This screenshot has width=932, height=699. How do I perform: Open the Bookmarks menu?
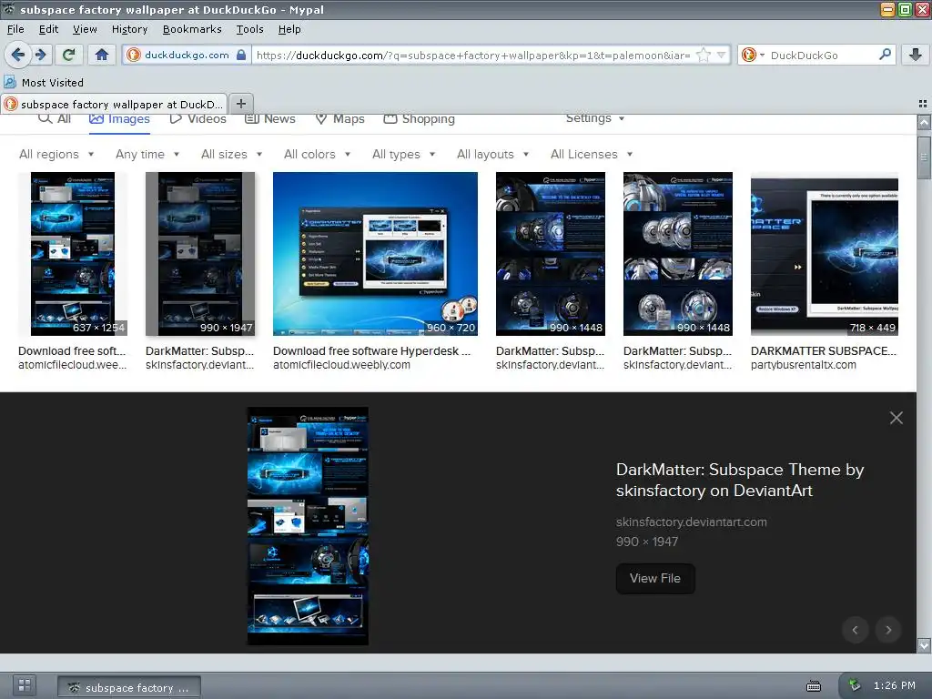pyautogui.click(x=192, y=29)
